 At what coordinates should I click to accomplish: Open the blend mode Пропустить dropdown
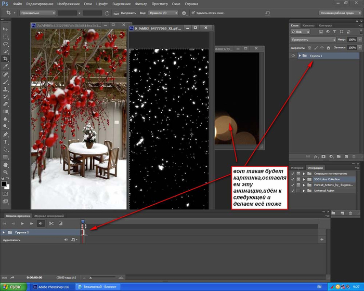point(313,39)
